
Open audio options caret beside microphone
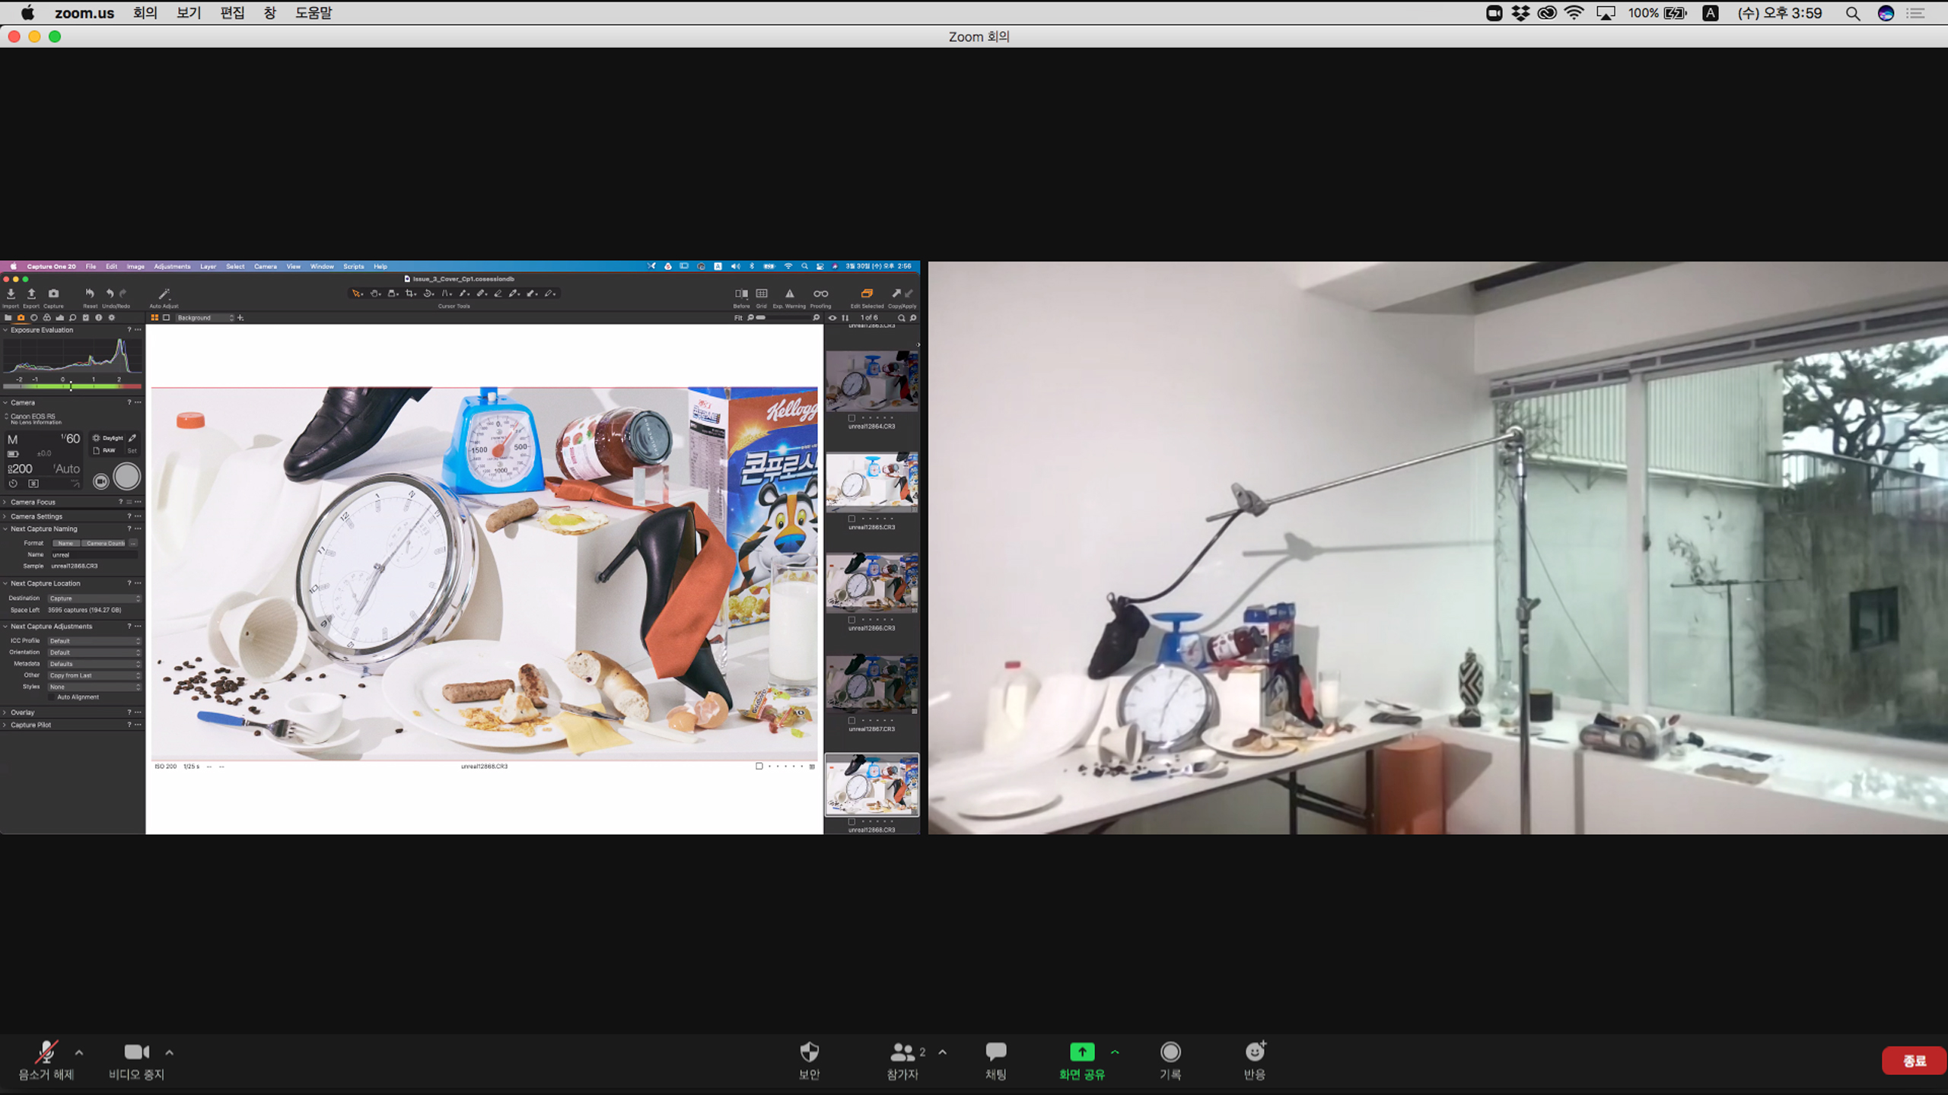(79, 1052)
